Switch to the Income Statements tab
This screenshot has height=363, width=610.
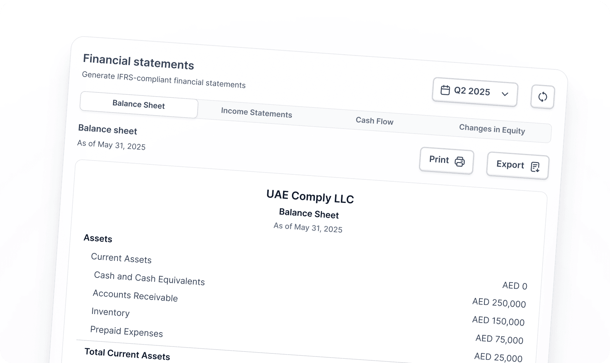[256, 113]
